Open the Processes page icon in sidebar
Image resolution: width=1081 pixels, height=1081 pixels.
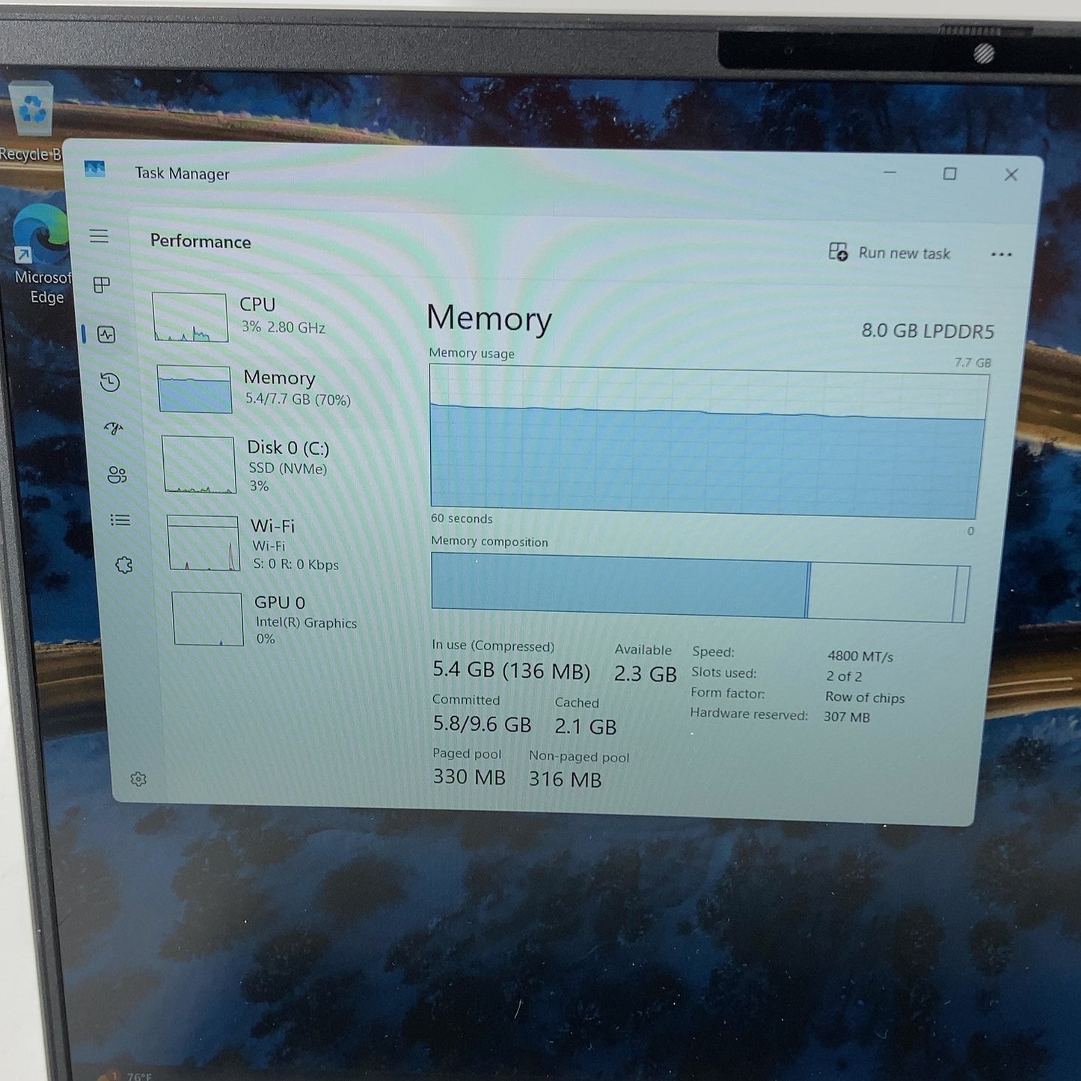point(102,284)
